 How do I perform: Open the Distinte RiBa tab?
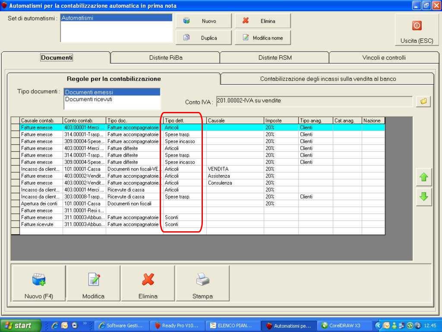click(166, 57)
